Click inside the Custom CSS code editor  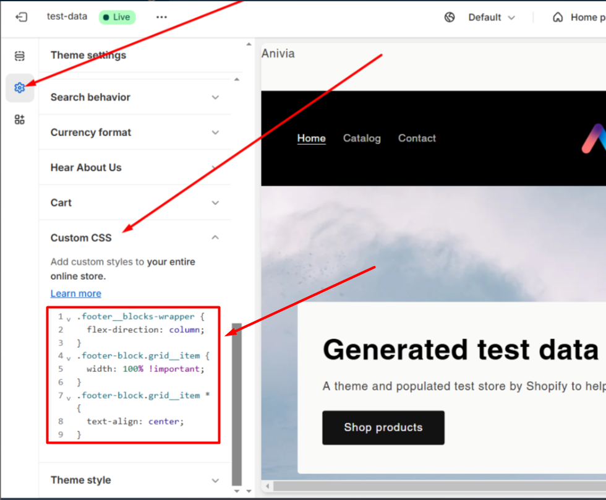coord(134,375)
